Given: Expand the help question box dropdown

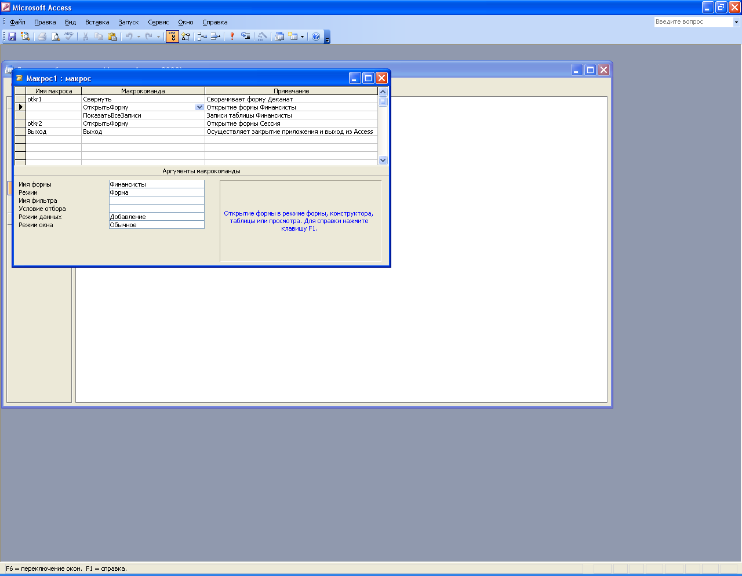Looking at the screenshot, I should point(736,22).
